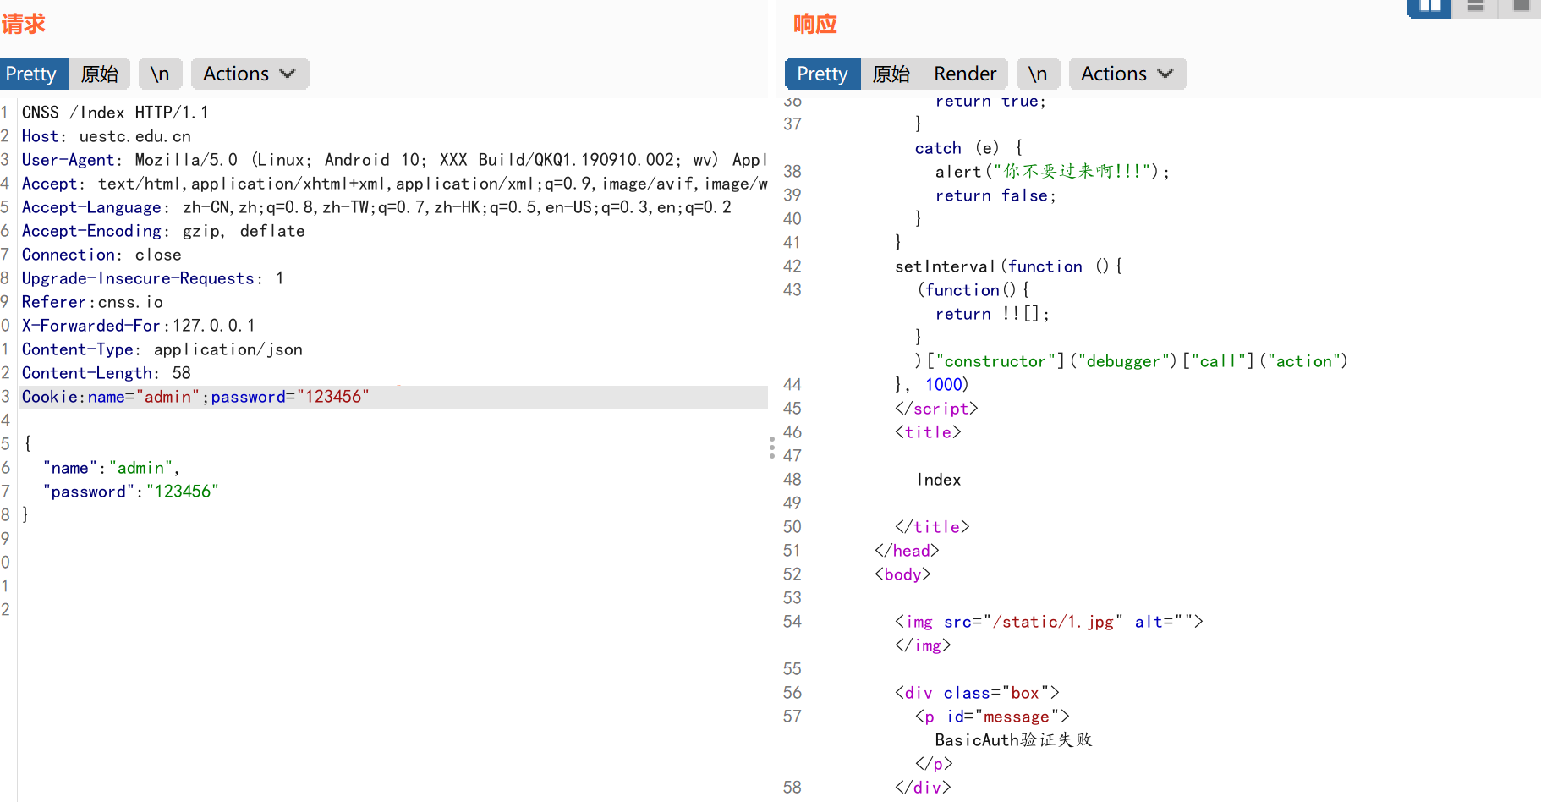Click the 'return false;' line in response

(995, 195)
